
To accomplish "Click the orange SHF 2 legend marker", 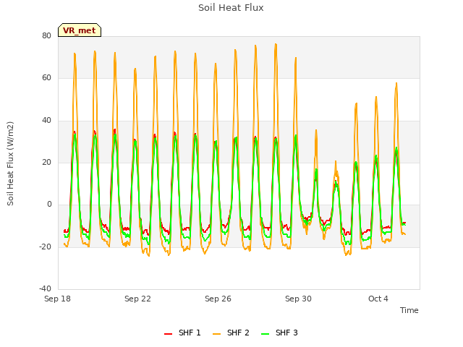I will click(216, 334).
